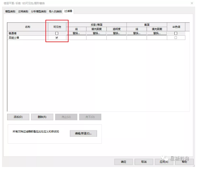Toggle 半色调 checkbox for 普通墙 row

pyautogui.click(x=176, y=33)
